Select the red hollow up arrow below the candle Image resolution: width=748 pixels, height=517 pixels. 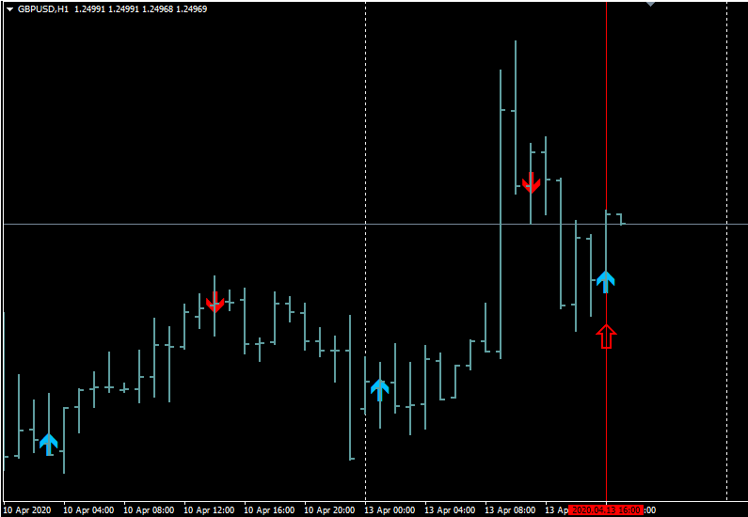click(x=606, y=337)
